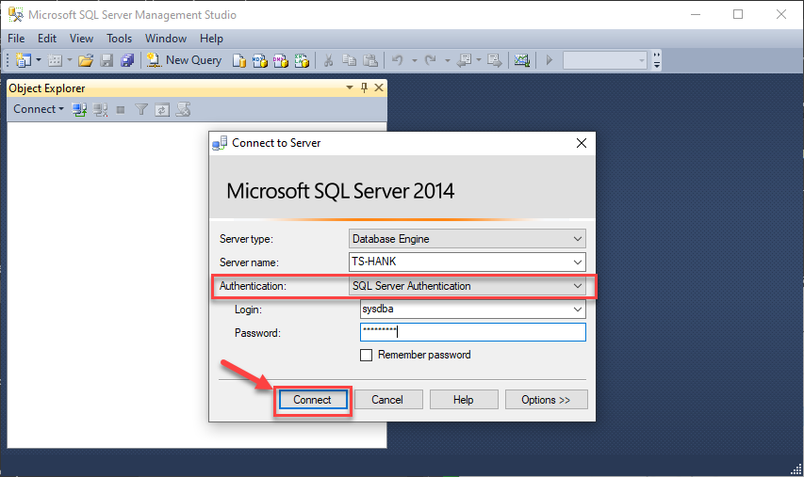Open the Tools menu
This screenshot has height=477, width=804.
point(119,39)
